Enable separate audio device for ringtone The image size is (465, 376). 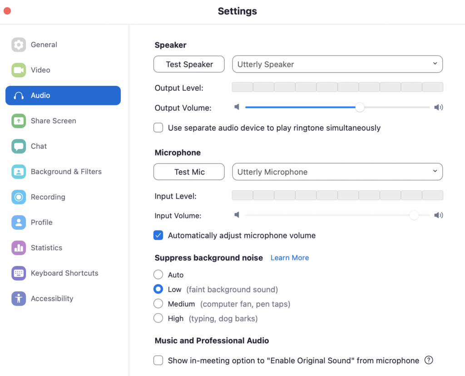click(158, 128)
